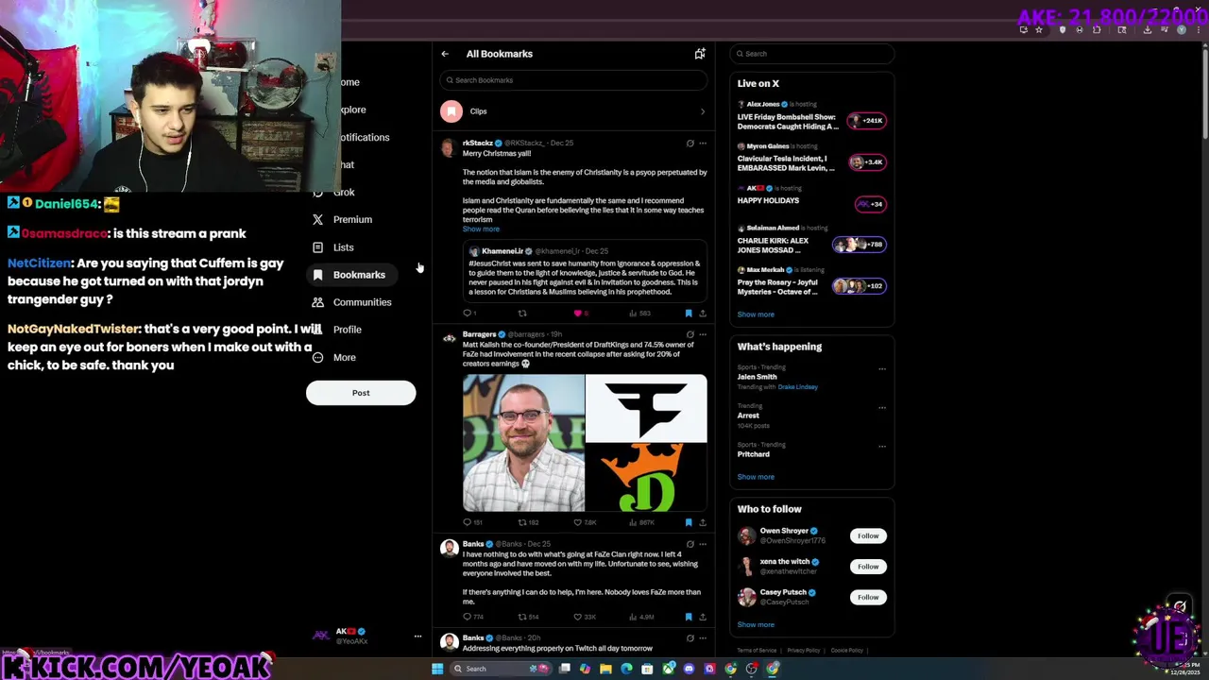Image resolution: width=1209 pixels, height=680 pixels.
Task: Open Premium in the sidebar
Action: coord(352,219)
